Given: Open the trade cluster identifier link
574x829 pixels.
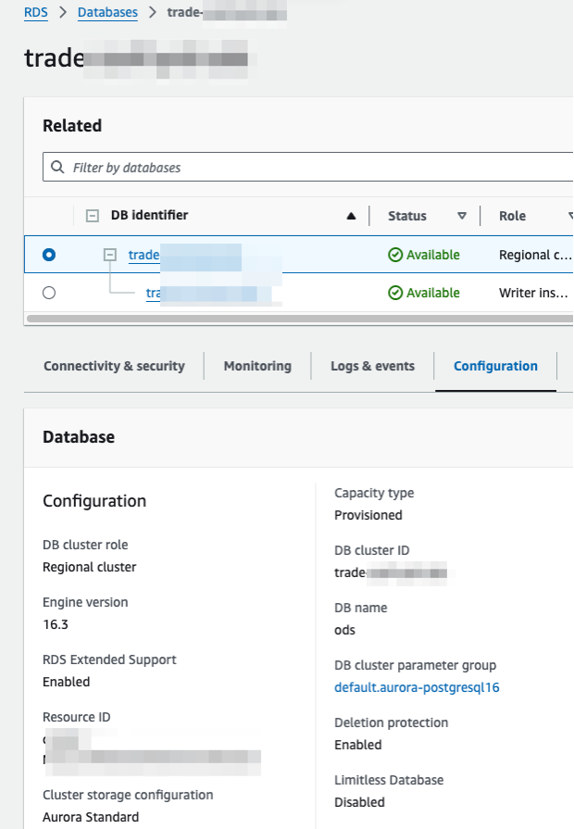Looking at the screenshot, I should click(143, 255).
